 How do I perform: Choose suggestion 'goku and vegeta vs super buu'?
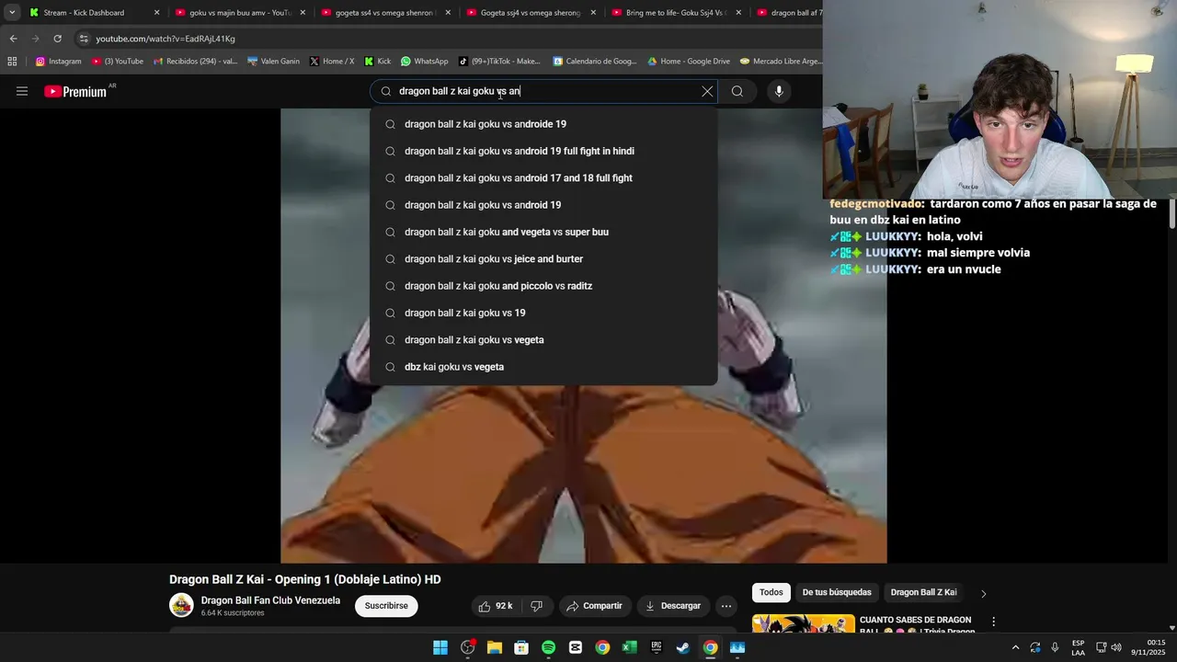(543, 232)
